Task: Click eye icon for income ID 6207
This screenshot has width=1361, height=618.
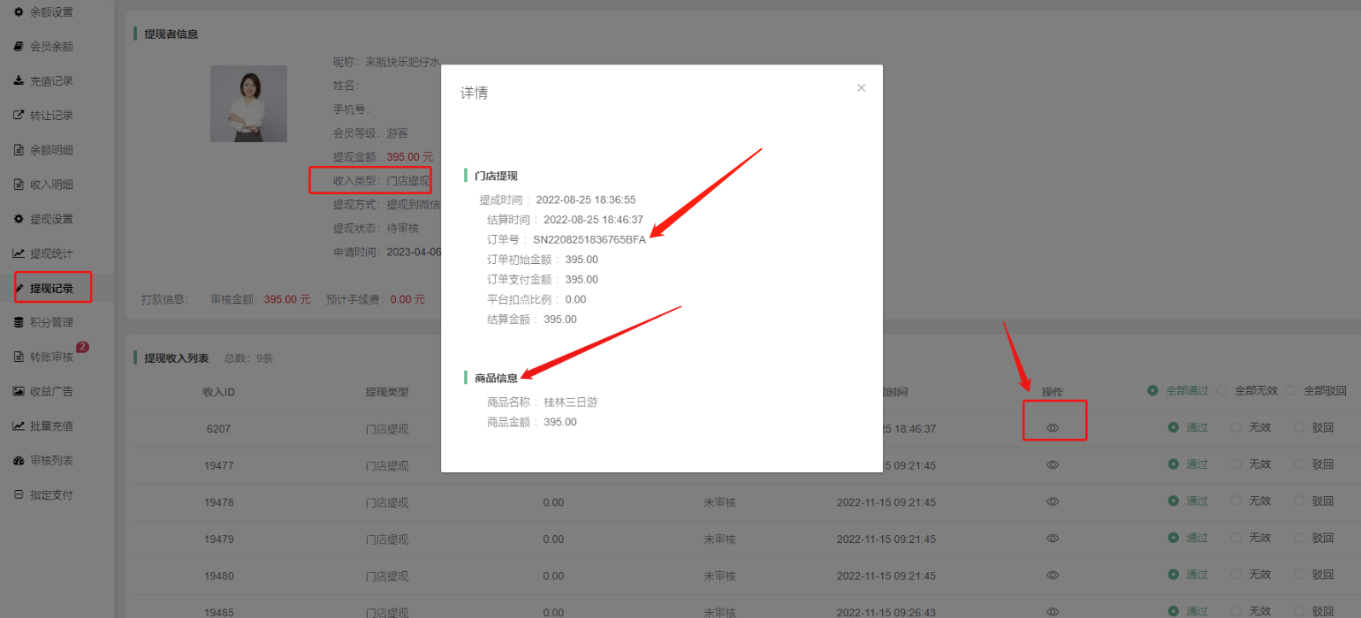Action: click(1053, 427)
